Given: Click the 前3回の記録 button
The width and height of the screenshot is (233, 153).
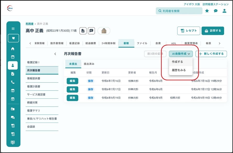Looking at the screenshot, I should point(155,54).
